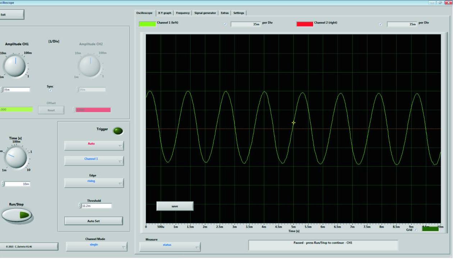Click the Amplitude CH1 value stepper arrows
The height and width of the screenshot is (268, 453).
coord(2,89)
